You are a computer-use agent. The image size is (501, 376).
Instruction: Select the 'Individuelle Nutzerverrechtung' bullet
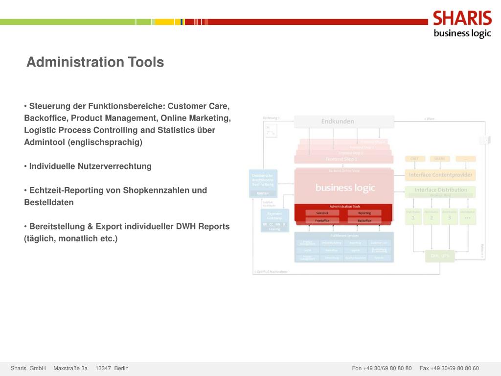[x=88, y=166]
